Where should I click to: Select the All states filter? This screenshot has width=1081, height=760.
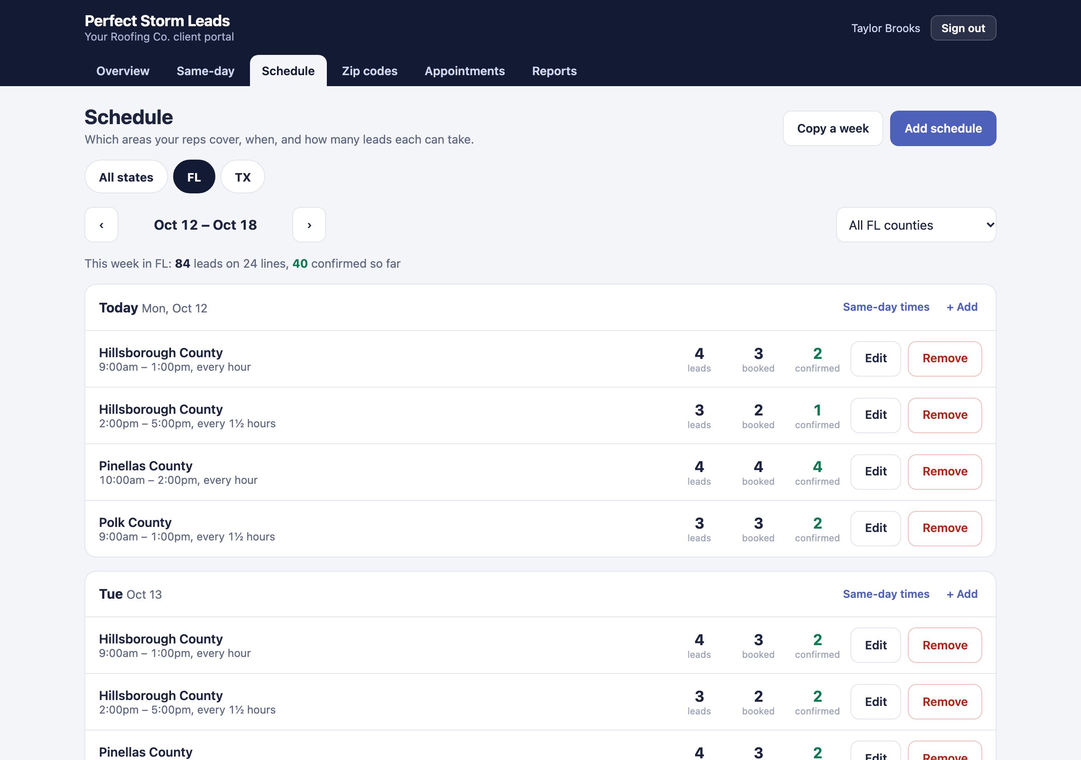[126, 177]
